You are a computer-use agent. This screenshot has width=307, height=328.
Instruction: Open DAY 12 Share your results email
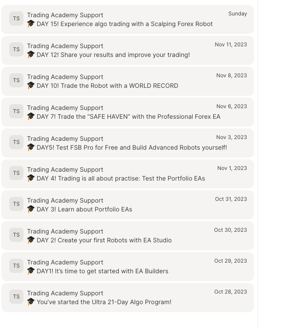(128, 50)
